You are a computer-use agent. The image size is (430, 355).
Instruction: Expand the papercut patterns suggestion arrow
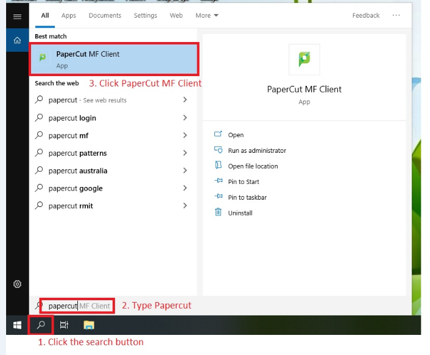[185, 153]
